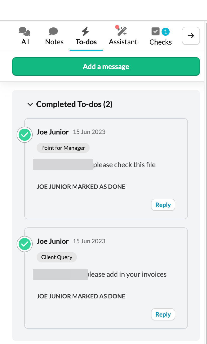This screenshot has width=207, height=344.
Task: Reply to the add in your invoices to-do
Action: point(163,314)
